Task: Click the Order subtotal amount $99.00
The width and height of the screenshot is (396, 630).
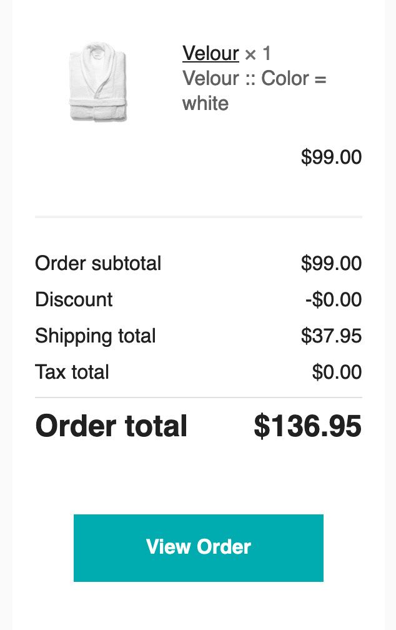Action: click(331, 264)
